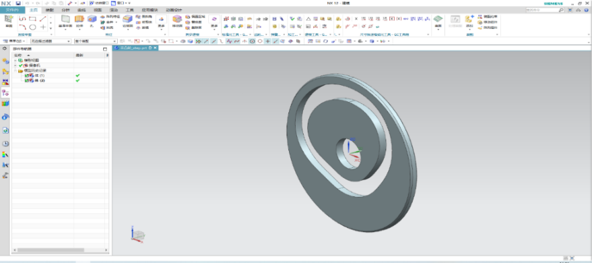Click the resource bar settings gear icon

pos(5,49)
